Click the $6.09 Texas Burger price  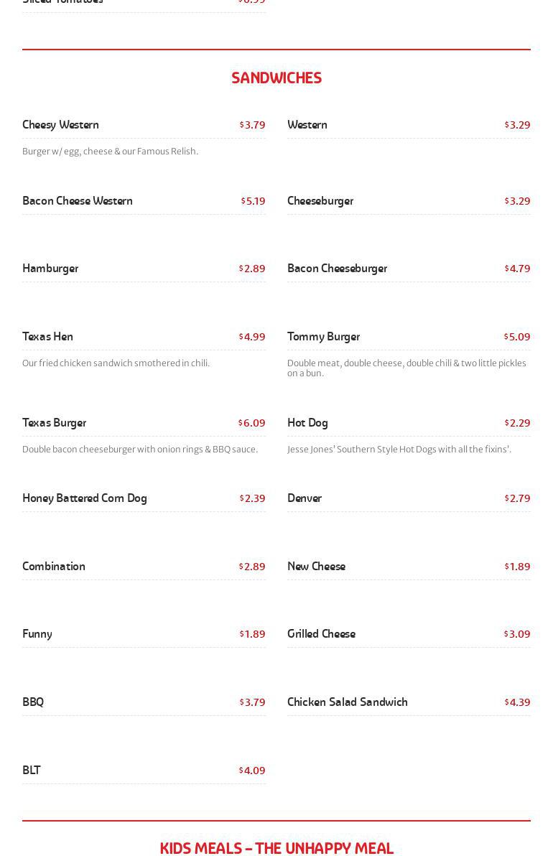(252, 423)
